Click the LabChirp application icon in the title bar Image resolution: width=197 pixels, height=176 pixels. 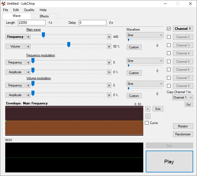click(3, 4)
